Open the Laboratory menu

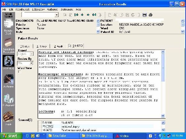click(x=38, y=10)
